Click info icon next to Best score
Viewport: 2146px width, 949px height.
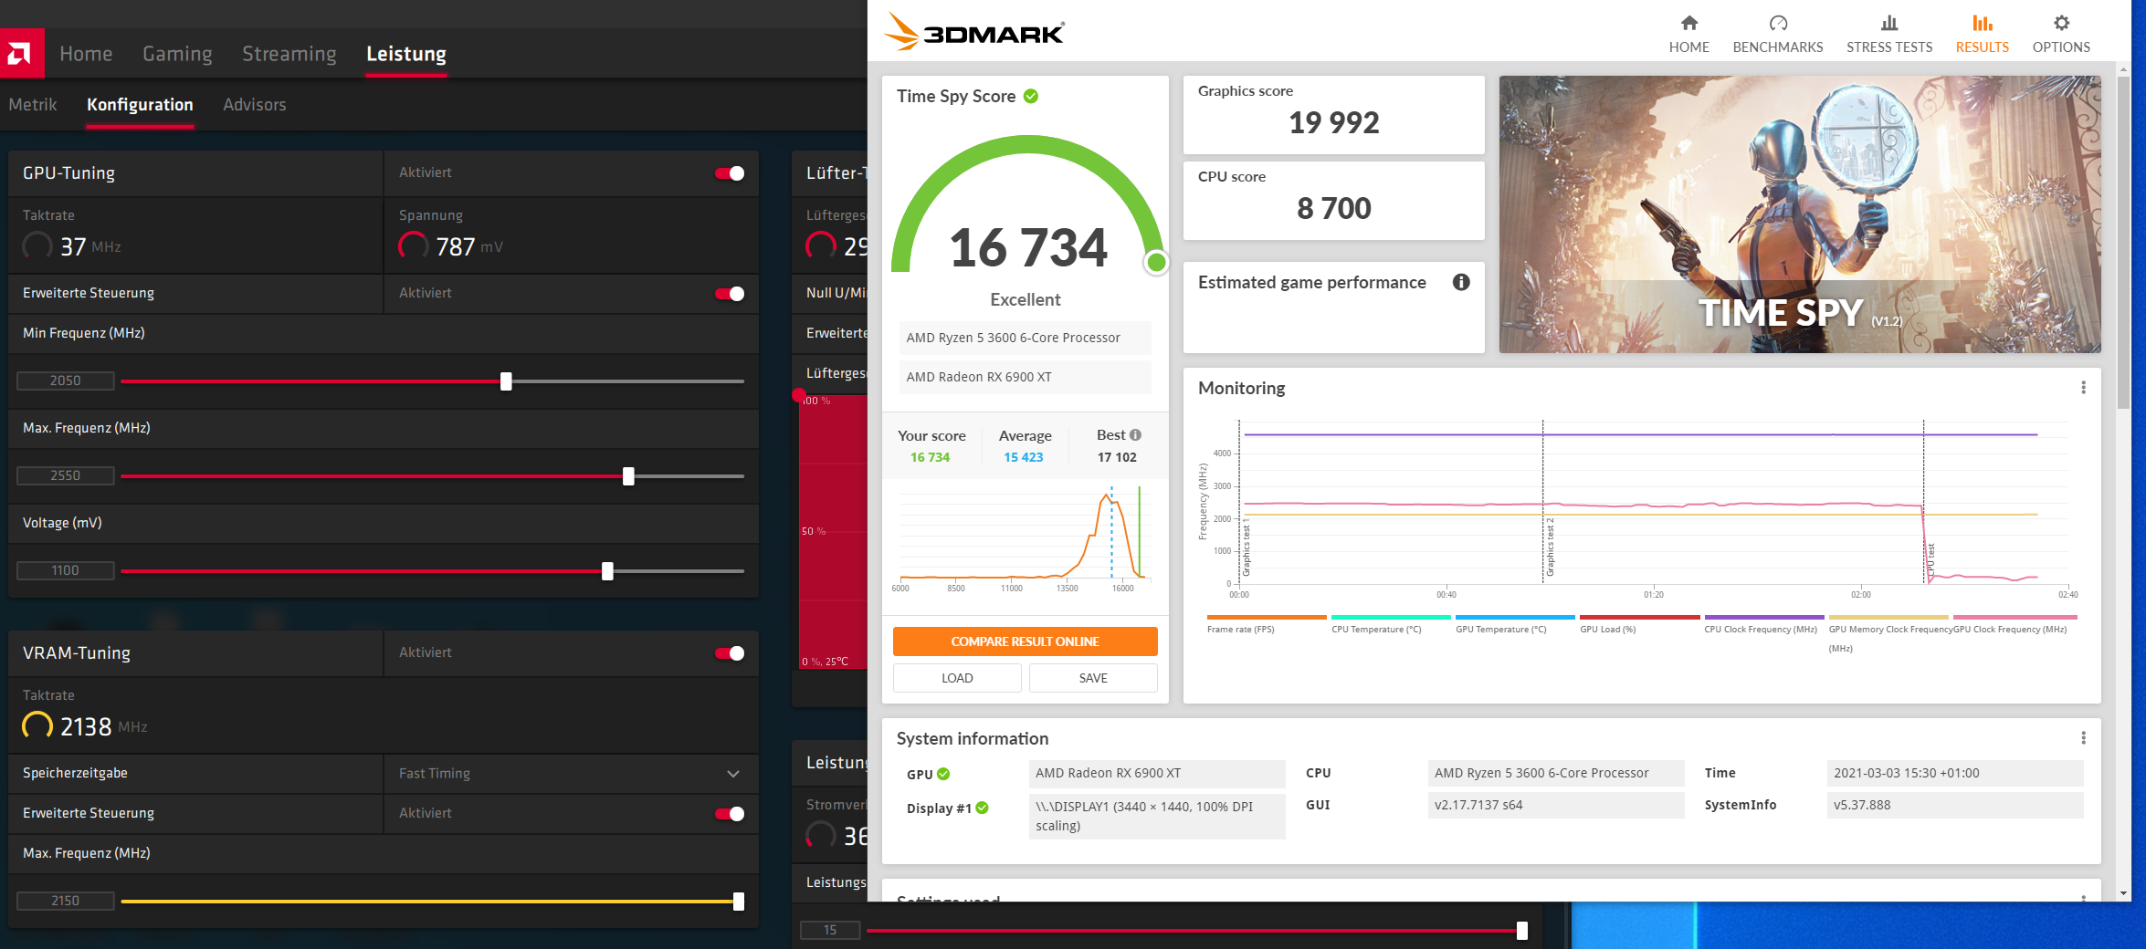(1135, 435)
